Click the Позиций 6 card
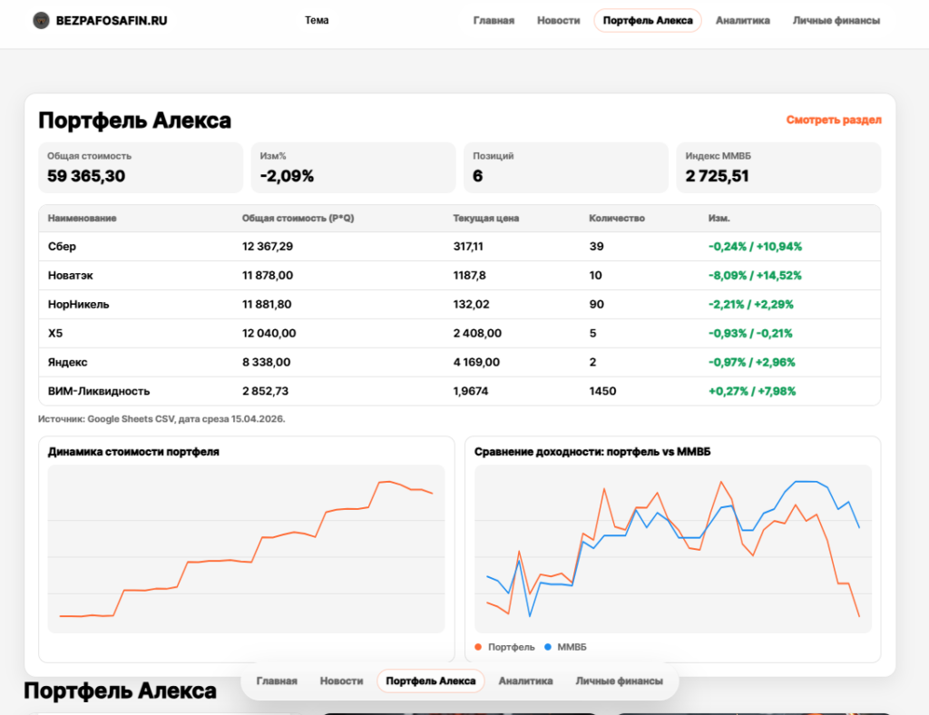The height and width of the screenshot is (715, 929). [566, 168]
